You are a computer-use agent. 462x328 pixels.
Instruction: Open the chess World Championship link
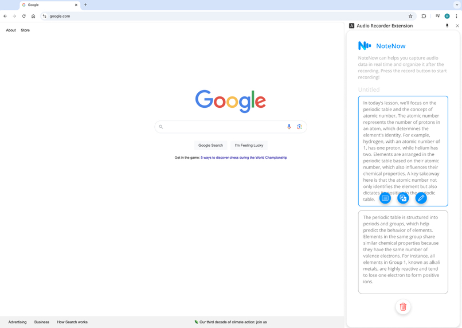244,158
